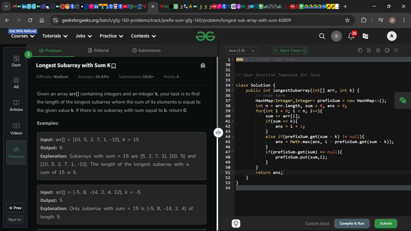Submit the solution

[x=386, y=223]
